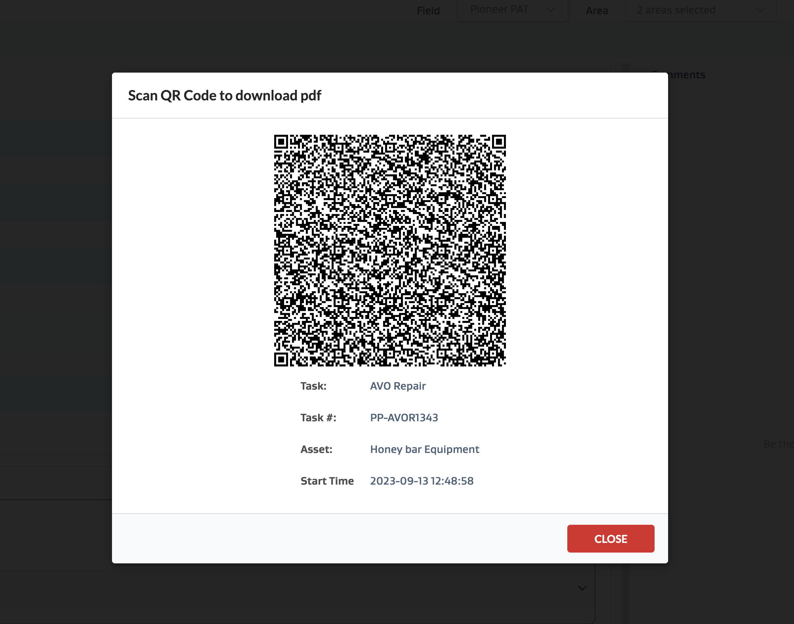Click the chevron in the Area dropdown
This screenshot has width=794, height=624.
coord(760,10)
